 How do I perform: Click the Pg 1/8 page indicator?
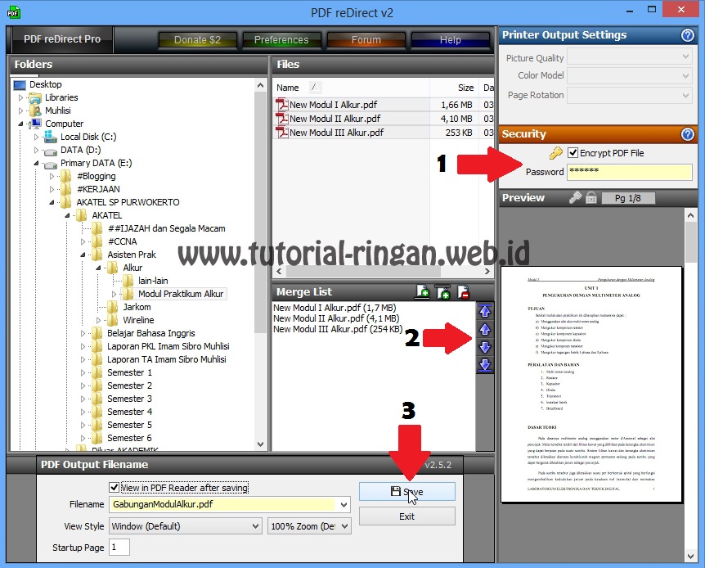tap(627, 197)
